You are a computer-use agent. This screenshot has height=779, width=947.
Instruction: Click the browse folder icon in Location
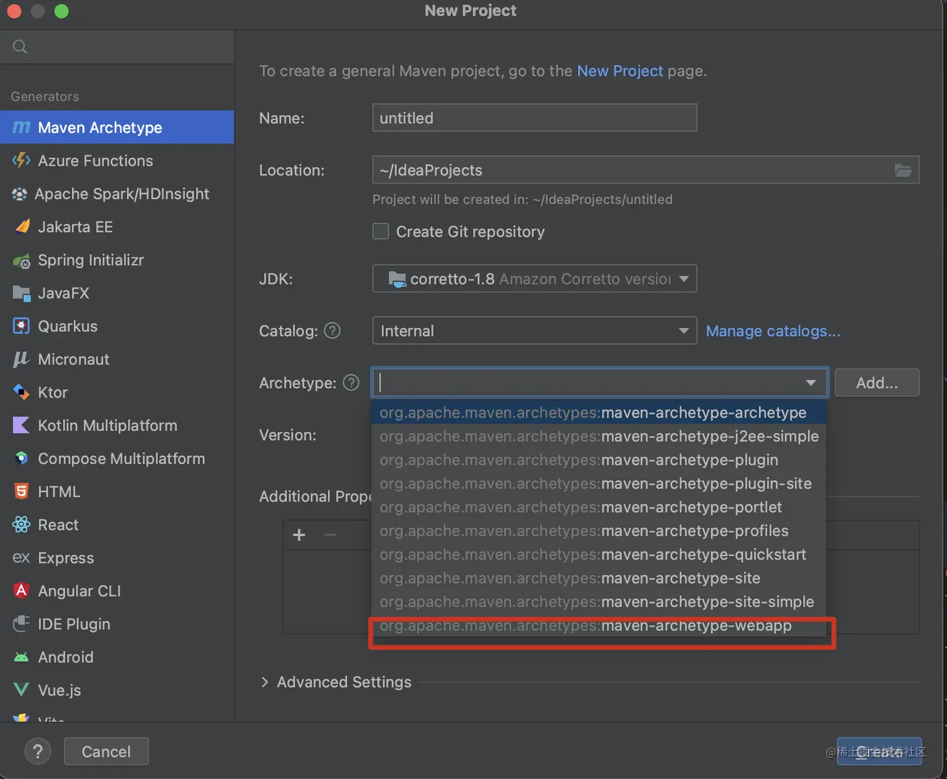[x=903, y=170]
